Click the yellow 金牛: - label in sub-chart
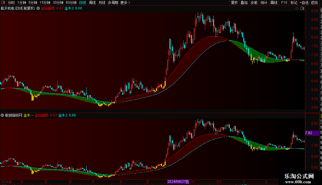The width and height of the screenshot is (322, 185). pos(28,116)
